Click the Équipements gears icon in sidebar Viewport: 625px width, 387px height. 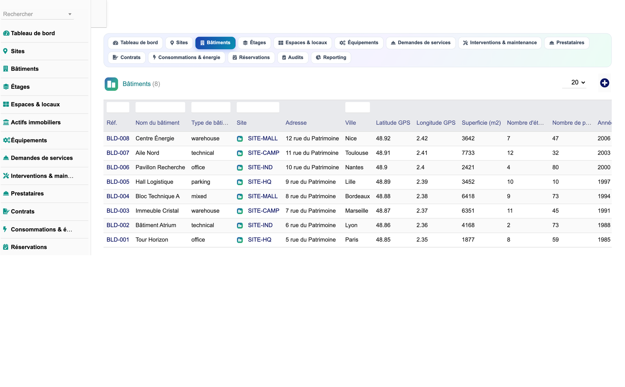click(x=6, y=140)
